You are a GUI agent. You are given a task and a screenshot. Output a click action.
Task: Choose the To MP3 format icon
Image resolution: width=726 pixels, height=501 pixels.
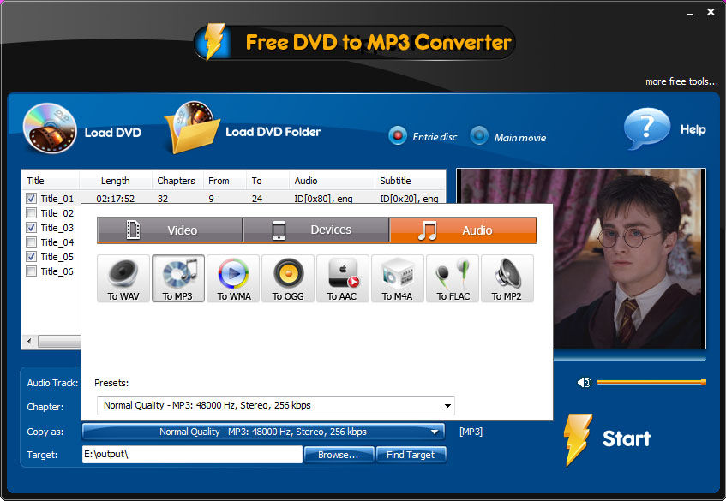click(178, 278)
